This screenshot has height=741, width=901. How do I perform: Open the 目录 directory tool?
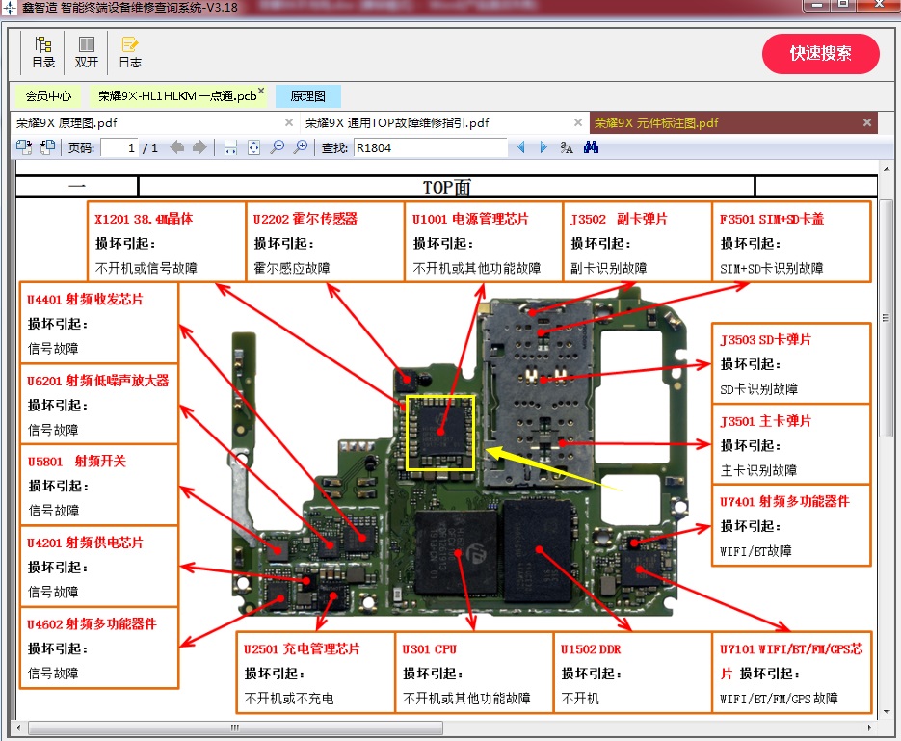[43, 52]
